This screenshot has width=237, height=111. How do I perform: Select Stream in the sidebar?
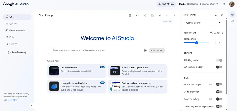(x=17, y=24)
